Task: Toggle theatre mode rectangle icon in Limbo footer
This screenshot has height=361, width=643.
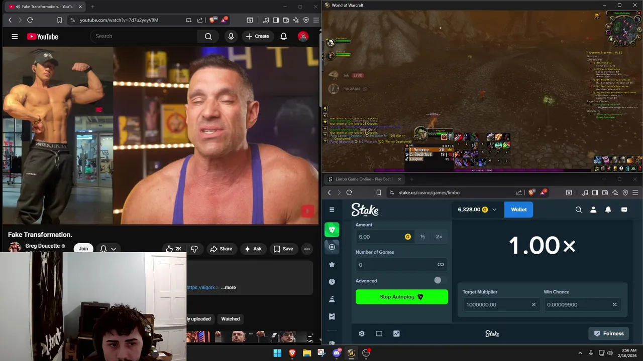Action: [x=379, y=333]
